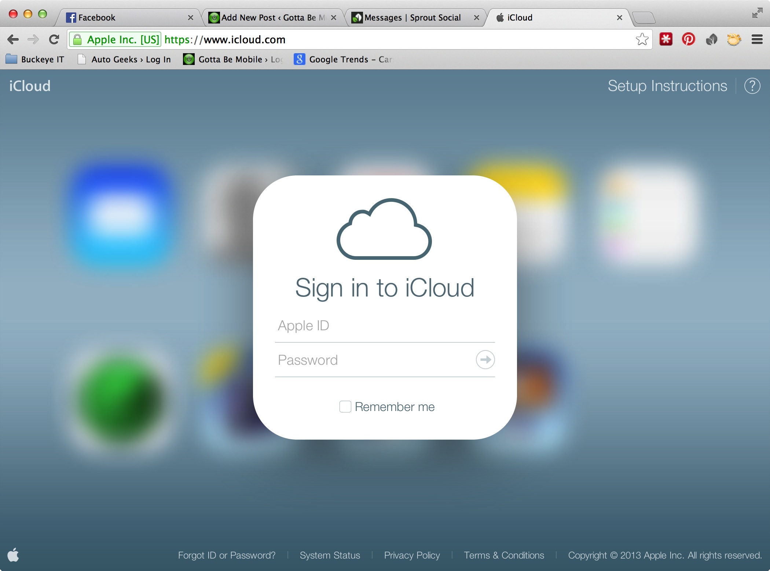Open the Chrome hamburger menu

(757, 39)
